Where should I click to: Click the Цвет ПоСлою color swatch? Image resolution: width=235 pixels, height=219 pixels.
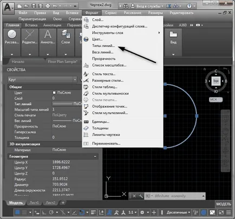point(54,93)
